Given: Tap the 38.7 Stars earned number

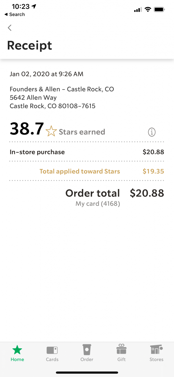Looking at the screenshot, I should click(x=27, y=128).
